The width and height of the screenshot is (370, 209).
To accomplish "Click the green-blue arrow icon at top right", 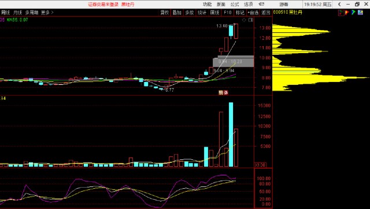I will click(353, 13).
